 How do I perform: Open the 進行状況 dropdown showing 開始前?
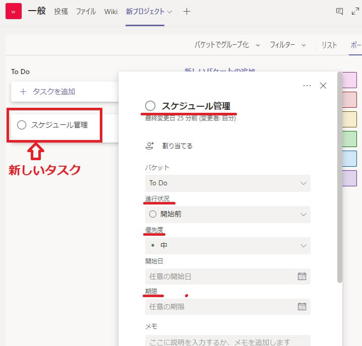coord(227,214)
